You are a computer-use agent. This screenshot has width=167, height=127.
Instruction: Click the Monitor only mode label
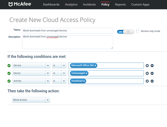(x=150, y=31)
